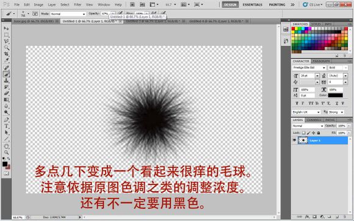This screenshot has width=354, height=221.
Task: Open the font style Bold dropdown
Action: pos(338,68)
